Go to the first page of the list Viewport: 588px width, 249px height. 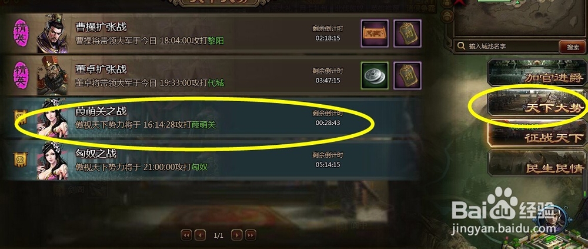(x=186, y=235)
